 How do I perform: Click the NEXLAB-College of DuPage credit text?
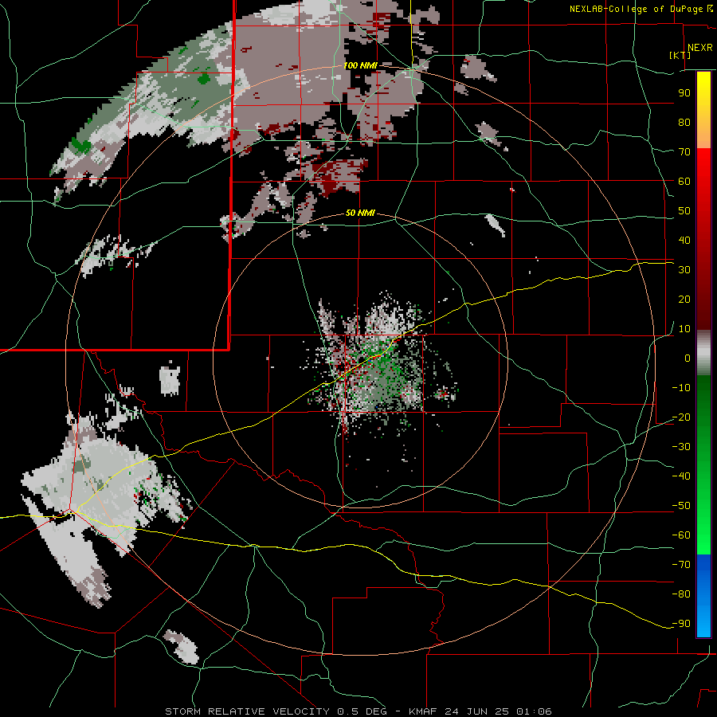[x=637, y=9]
